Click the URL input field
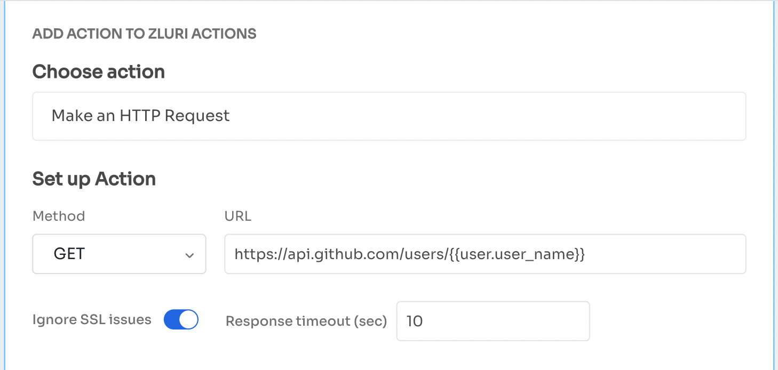 [x=485, y=254]
